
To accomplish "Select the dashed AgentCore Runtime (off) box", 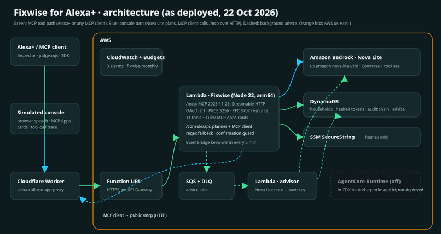I will (x=375, y=186).
